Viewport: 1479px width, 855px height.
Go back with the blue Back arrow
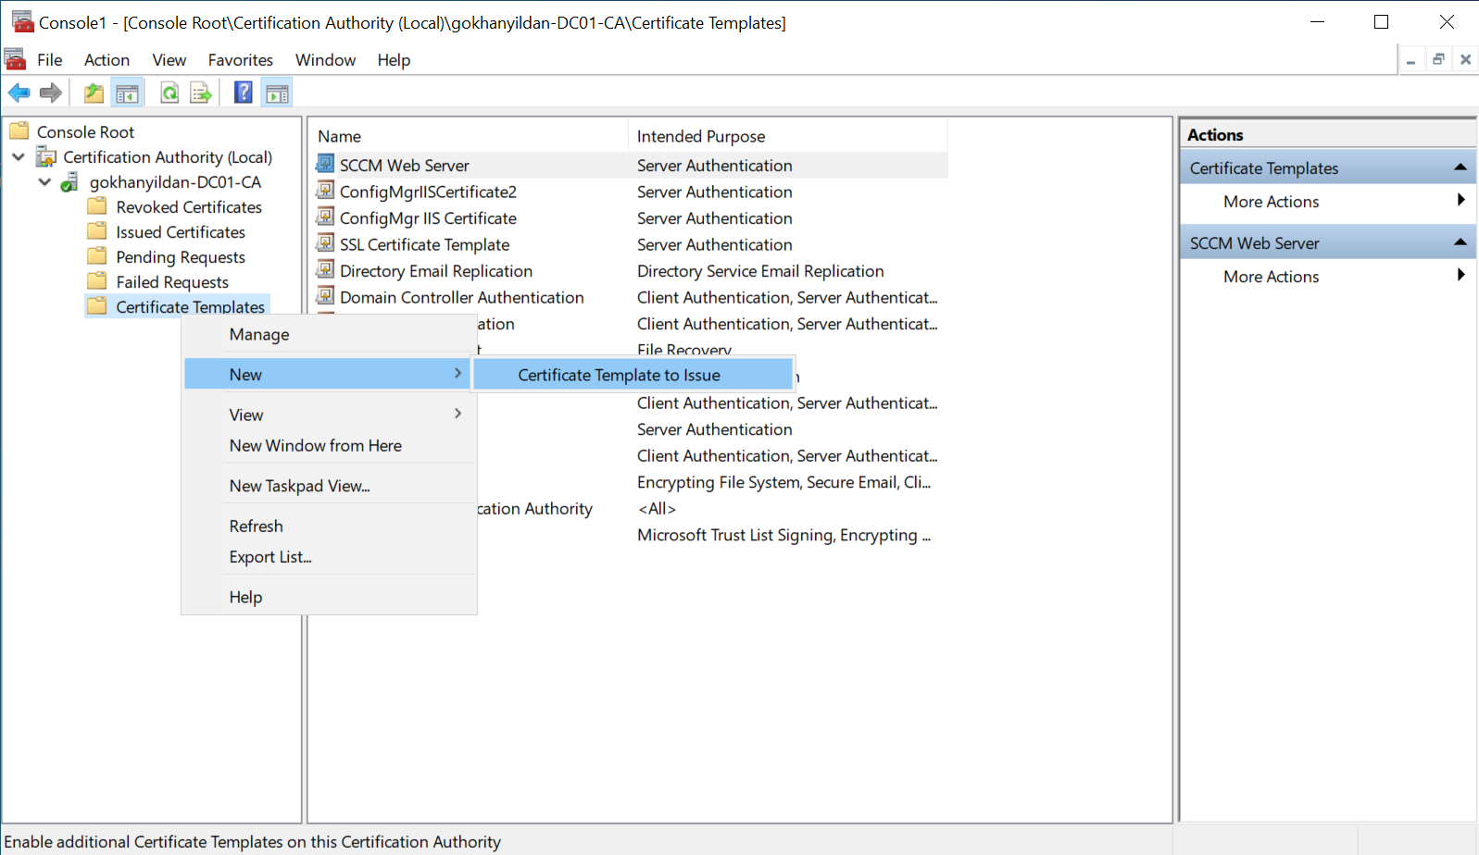click(x=19, y=93)
